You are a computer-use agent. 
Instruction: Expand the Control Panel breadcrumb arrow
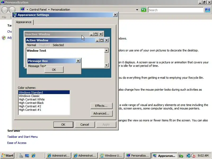(x=49, y=10)
